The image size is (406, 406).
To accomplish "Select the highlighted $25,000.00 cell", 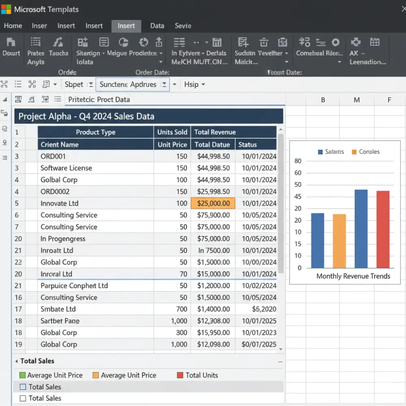I will point(213,203).
